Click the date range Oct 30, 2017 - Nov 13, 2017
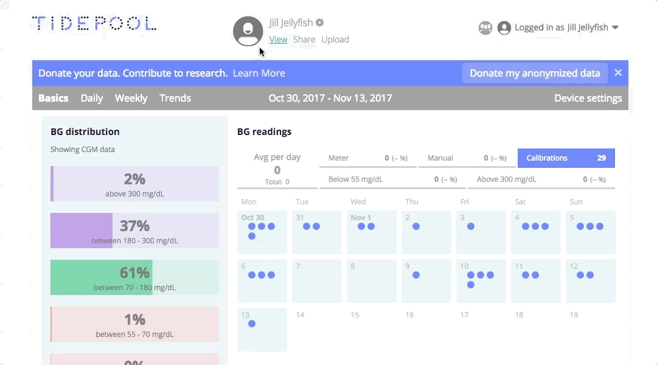This screenshot has height=365, width=657. 330,98
